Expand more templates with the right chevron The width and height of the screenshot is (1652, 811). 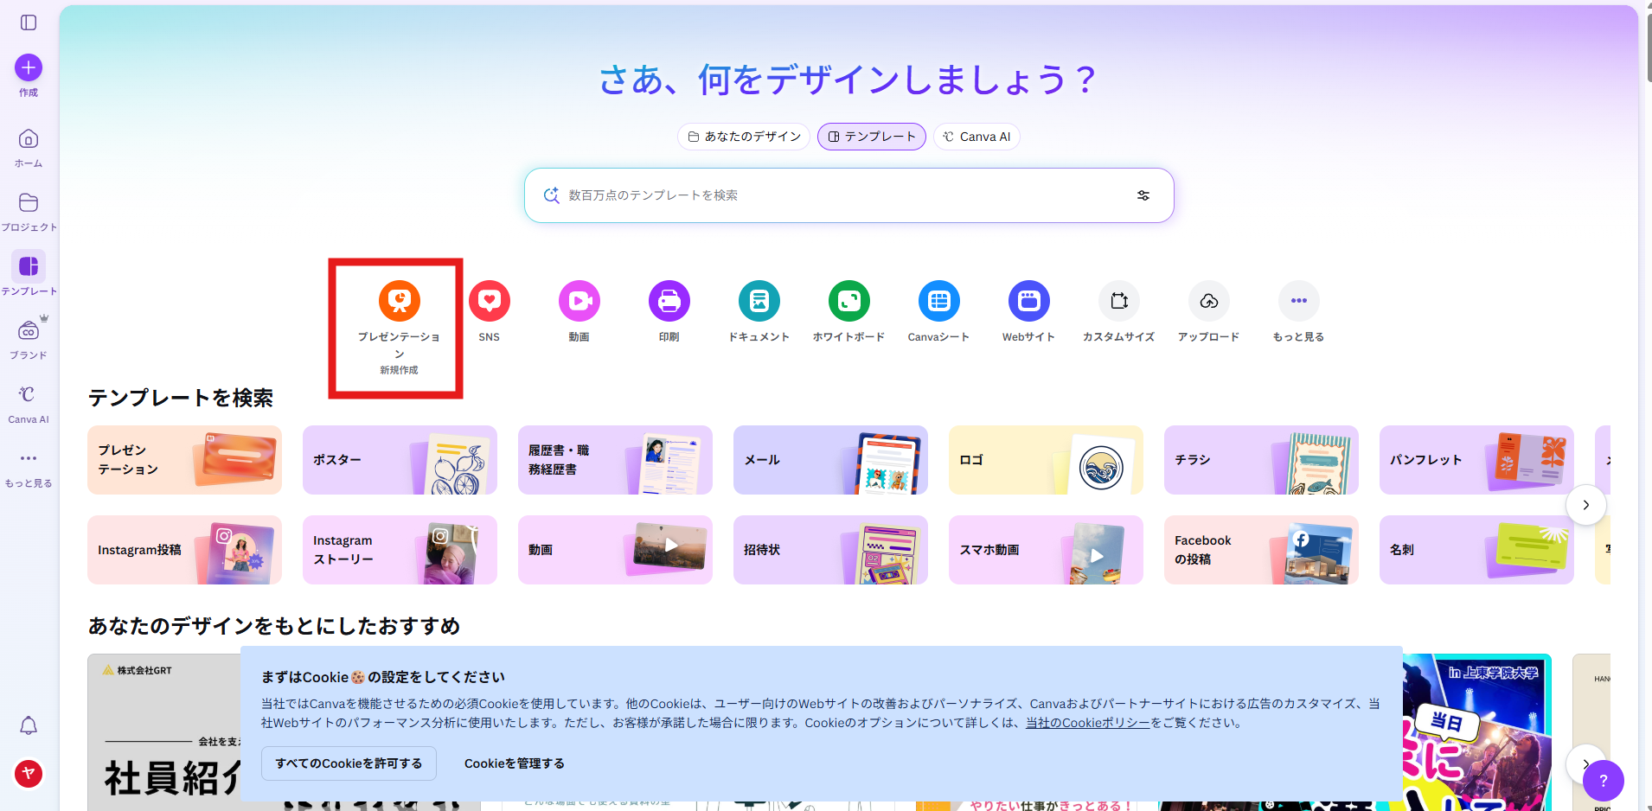1586,504
